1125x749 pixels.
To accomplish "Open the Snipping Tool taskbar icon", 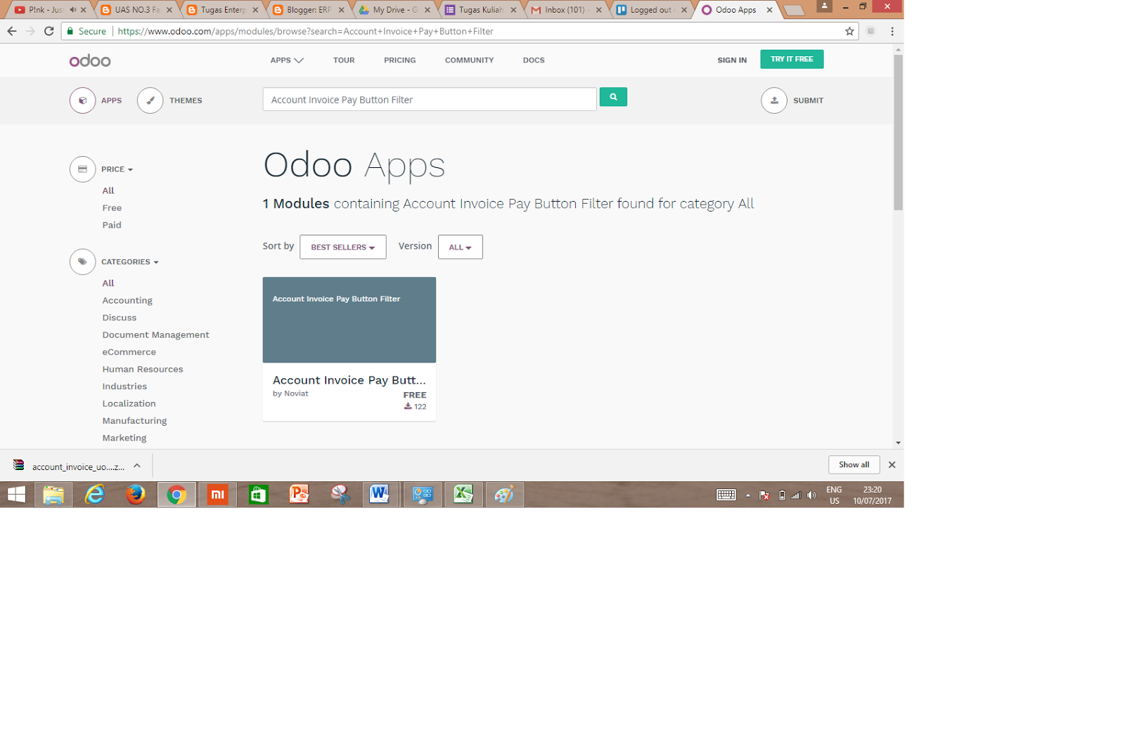I will 340,495.
